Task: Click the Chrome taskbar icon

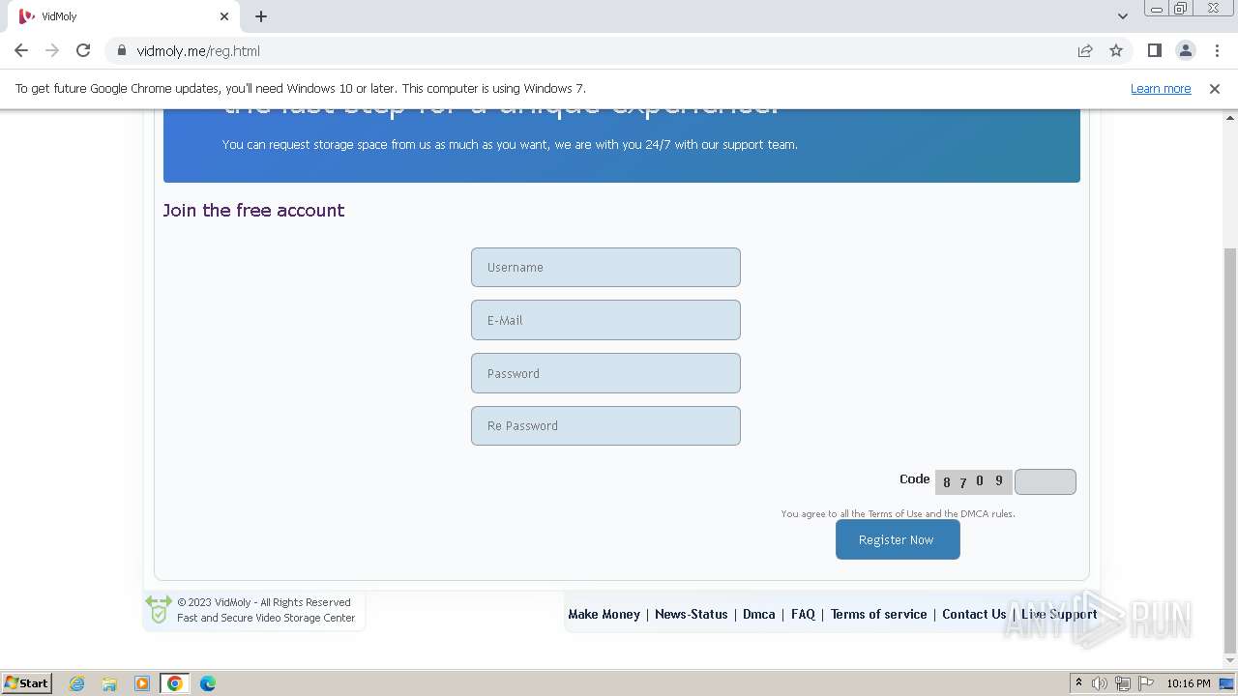Action: [x=175, y=683]
